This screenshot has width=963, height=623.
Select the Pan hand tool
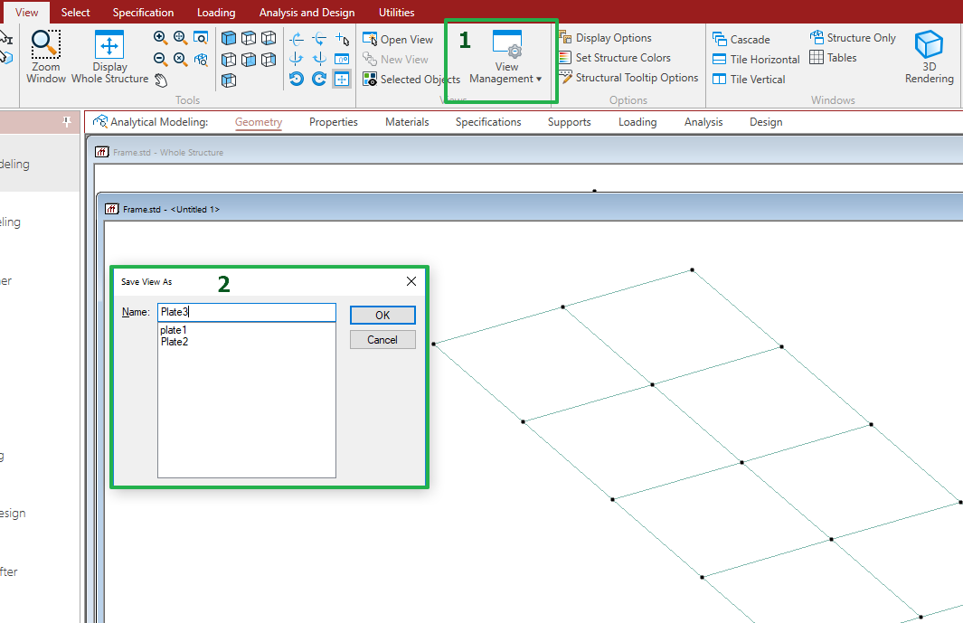[160, 80]
